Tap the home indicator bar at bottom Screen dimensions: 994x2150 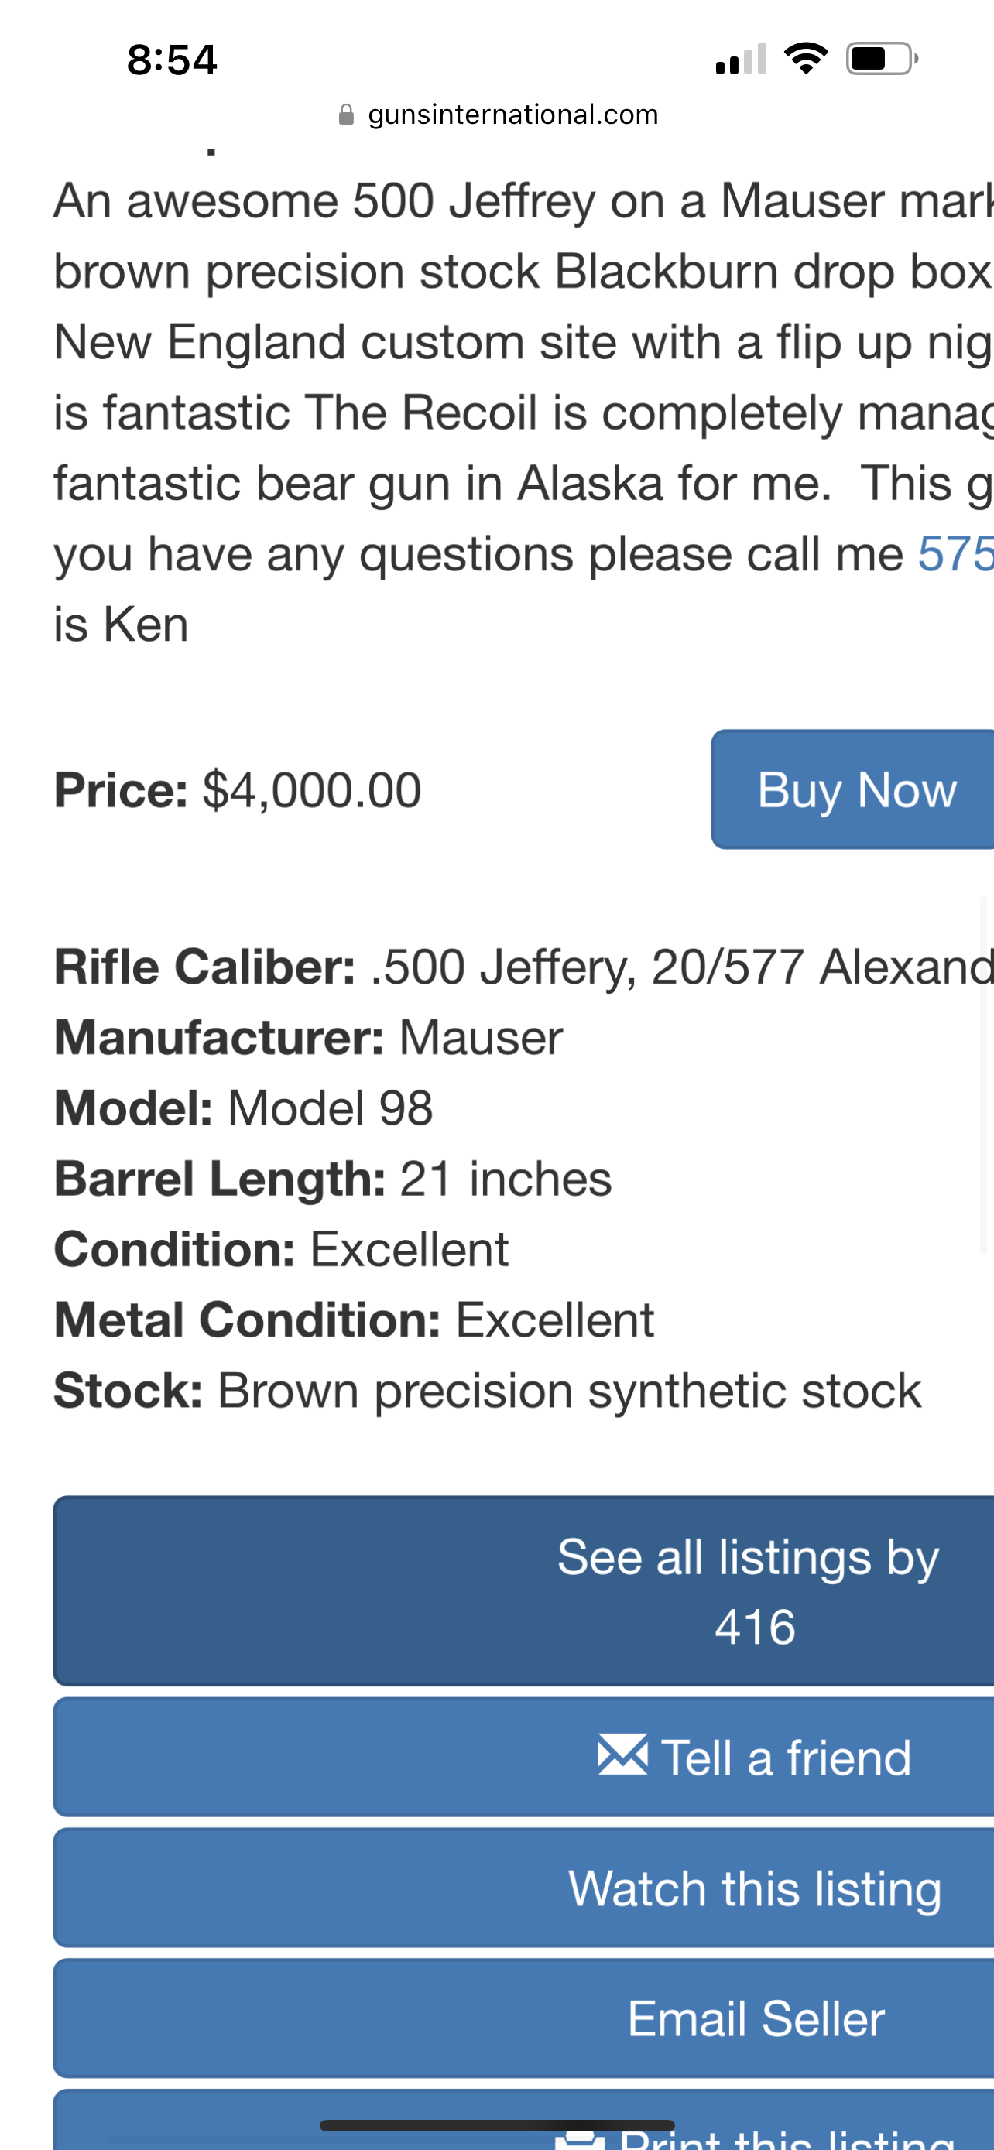496,2125
